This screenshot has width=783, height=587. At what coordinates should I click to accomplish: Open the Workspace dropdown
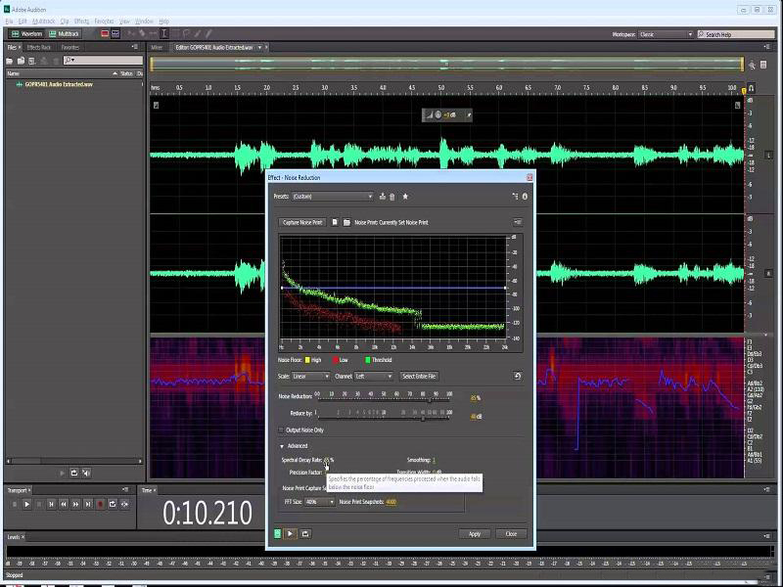pyautogui.click(x=667, y=34)
